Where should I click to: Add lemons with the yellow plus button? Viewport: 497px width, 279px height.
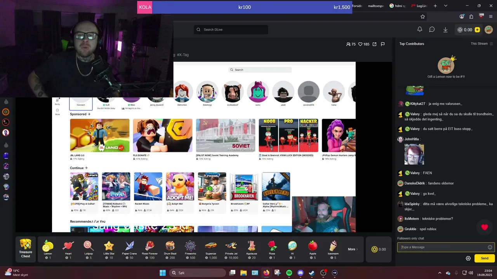pos(477,29)
